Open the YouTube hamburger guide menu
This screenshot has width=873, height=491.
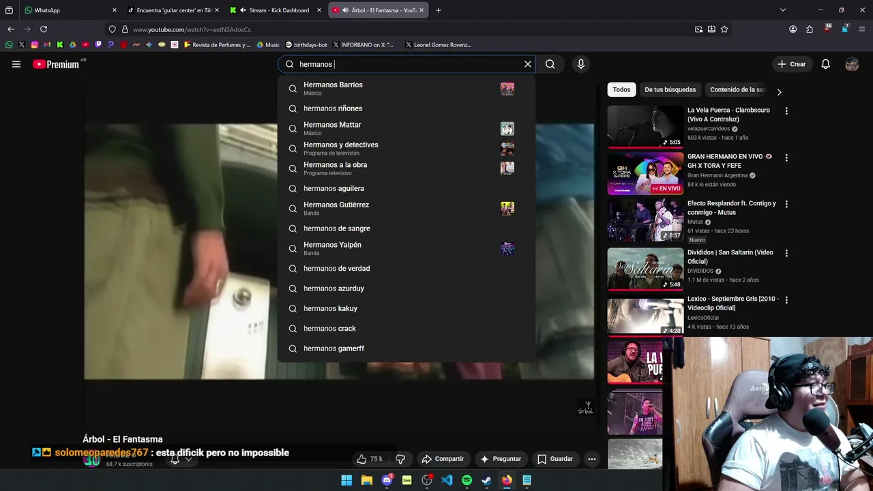coord(16,64)
